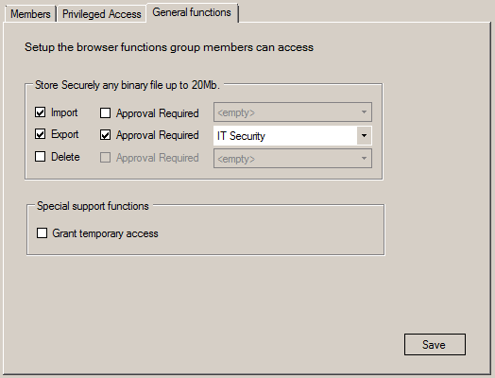Open the Privileged Access tab
The width and height of the screenshot is (495, 378).
point(102,14)
